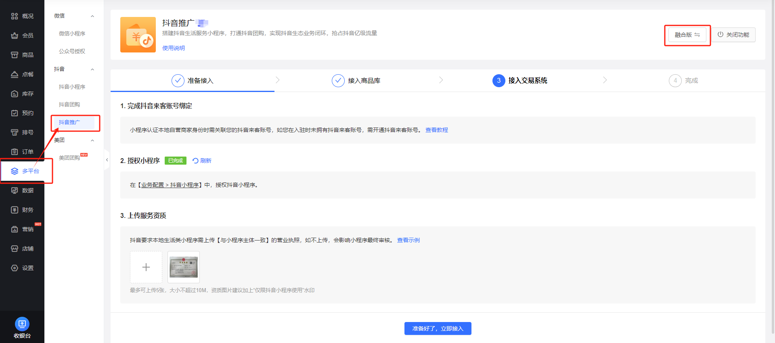Click the swap arrows icon in 融合版

point(697,35)
